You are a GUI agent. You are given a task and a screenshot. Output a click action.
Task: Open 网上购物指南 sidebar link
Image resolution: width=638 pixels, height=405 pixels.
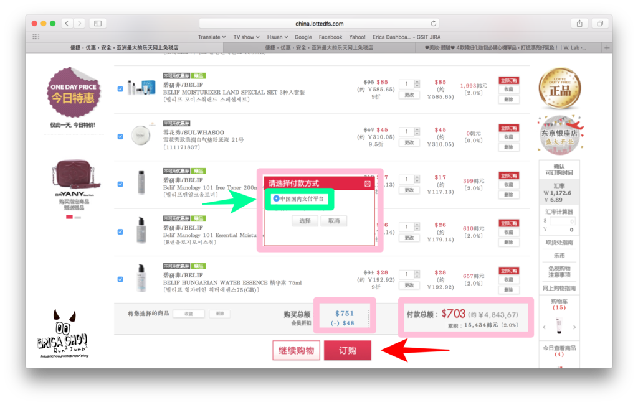pyautogui.click(x=559, y=288)
